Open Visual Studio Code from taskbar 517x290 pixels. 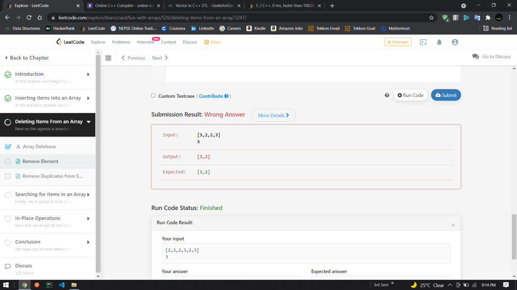62,285
